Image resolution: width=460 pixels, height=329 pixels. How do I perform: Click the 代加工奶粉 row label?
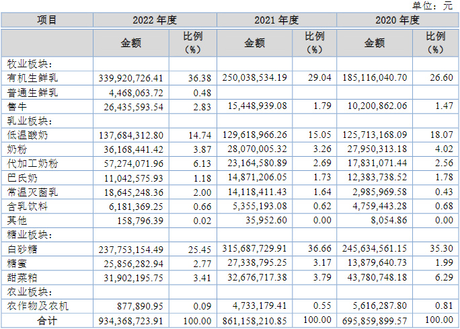[x=32, y=163]
